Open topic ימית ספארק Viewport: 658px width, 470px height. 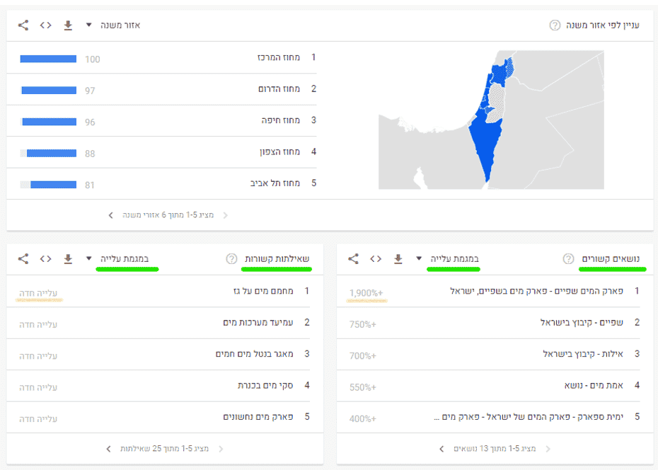[529, 417]
